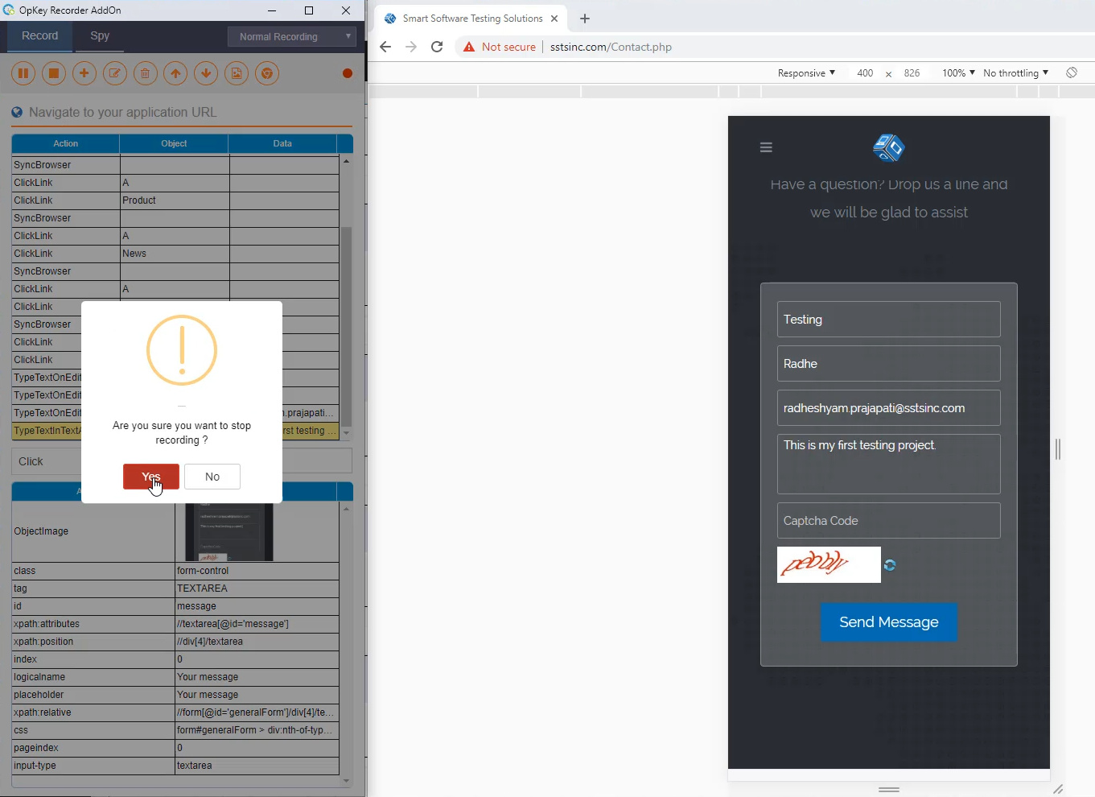
Task: Click the ObjectImage thumbnail preview
Action: click(229, 532)
